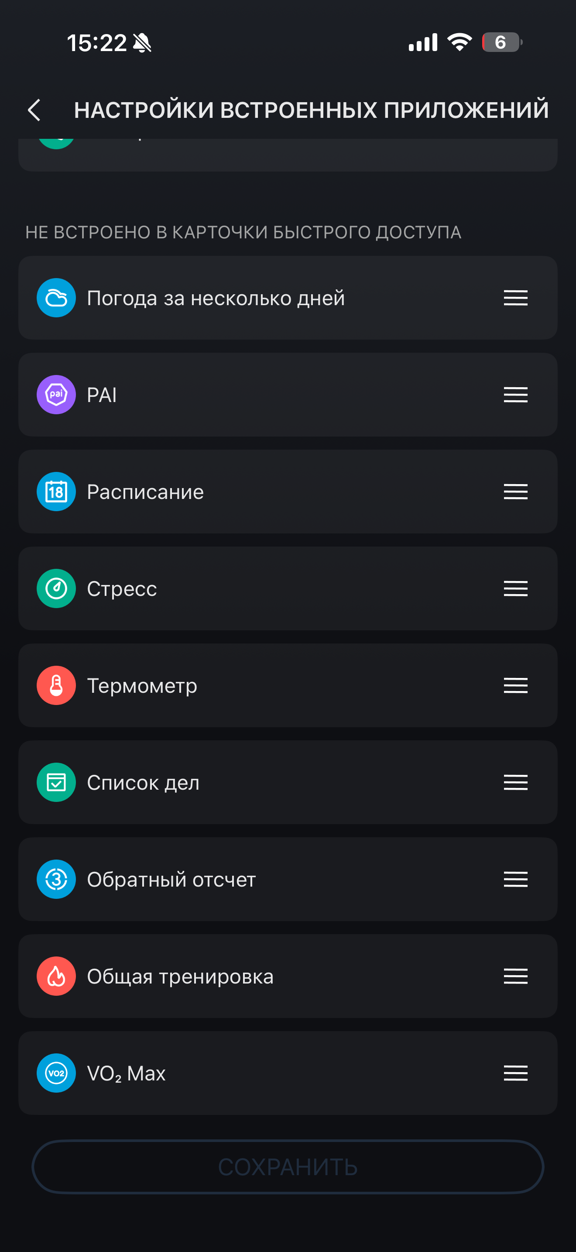The image size is (576, 1252).
Task: Tap the Обратный отсчет countdown icon
Action: coord(56,879)
